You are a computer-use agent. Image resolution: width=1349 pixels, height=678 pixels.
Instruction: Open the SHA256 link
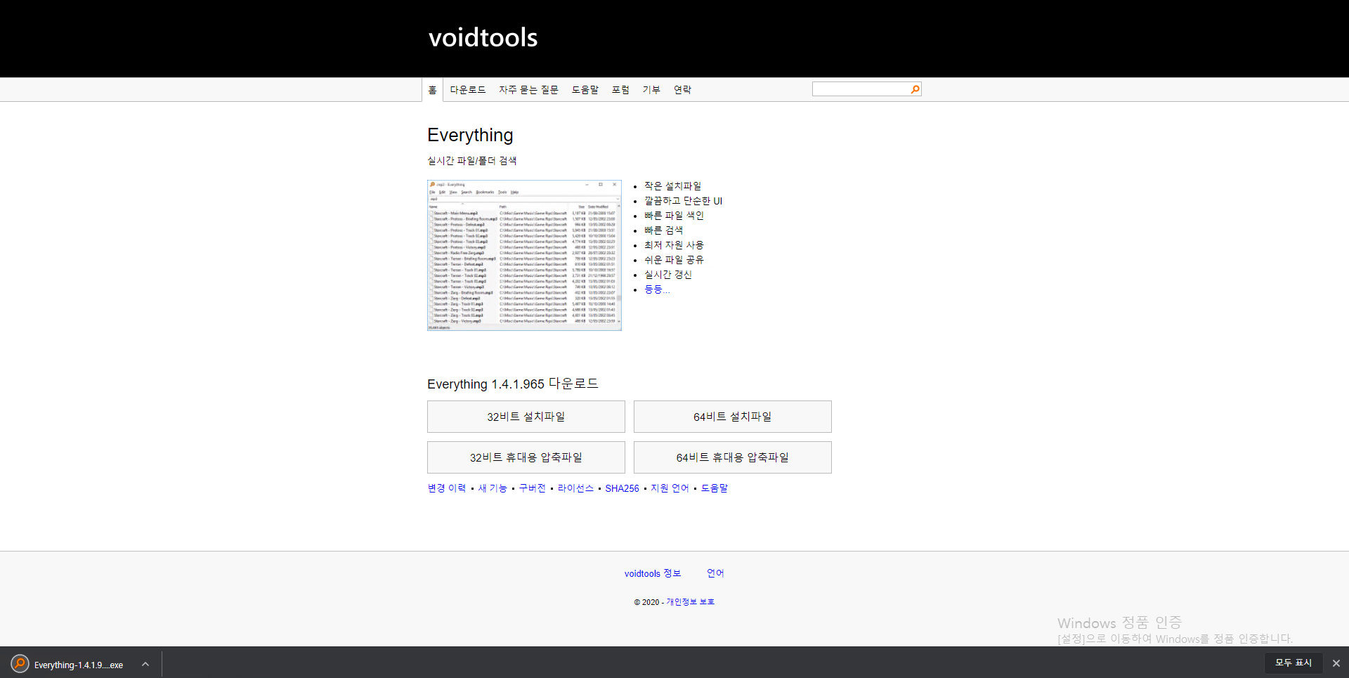click(x=622, y=488)
